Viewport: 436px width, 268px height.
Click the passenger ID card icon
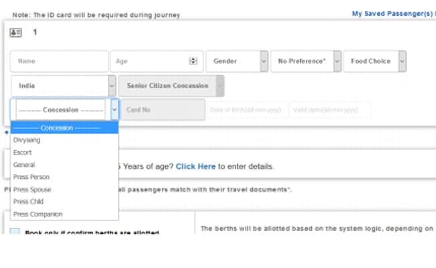point(15,32)
